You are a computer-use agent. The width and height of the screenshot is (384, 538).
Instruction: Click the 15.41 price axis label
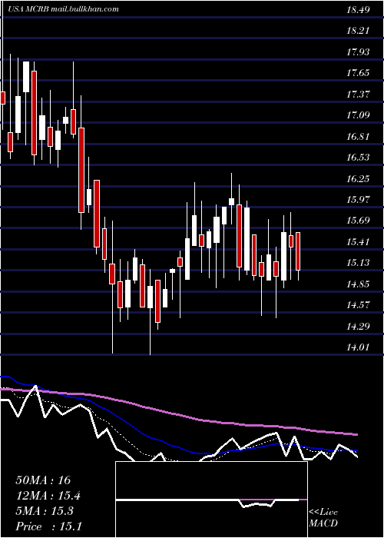(358, 242)
